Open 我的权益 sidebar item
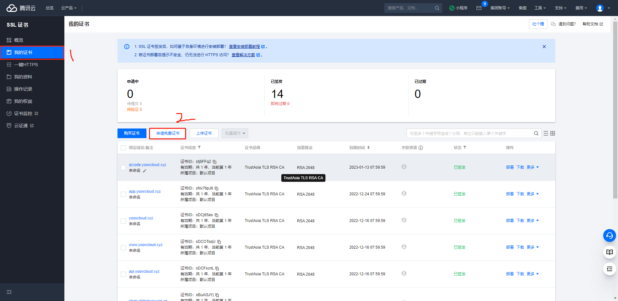This screenshot has width=618, height=301. pos(32,101)
